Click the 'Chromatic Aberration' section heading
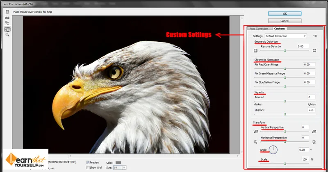Image resolution: width=328 pixels, height=172 pixels. [x=267, y=60]
